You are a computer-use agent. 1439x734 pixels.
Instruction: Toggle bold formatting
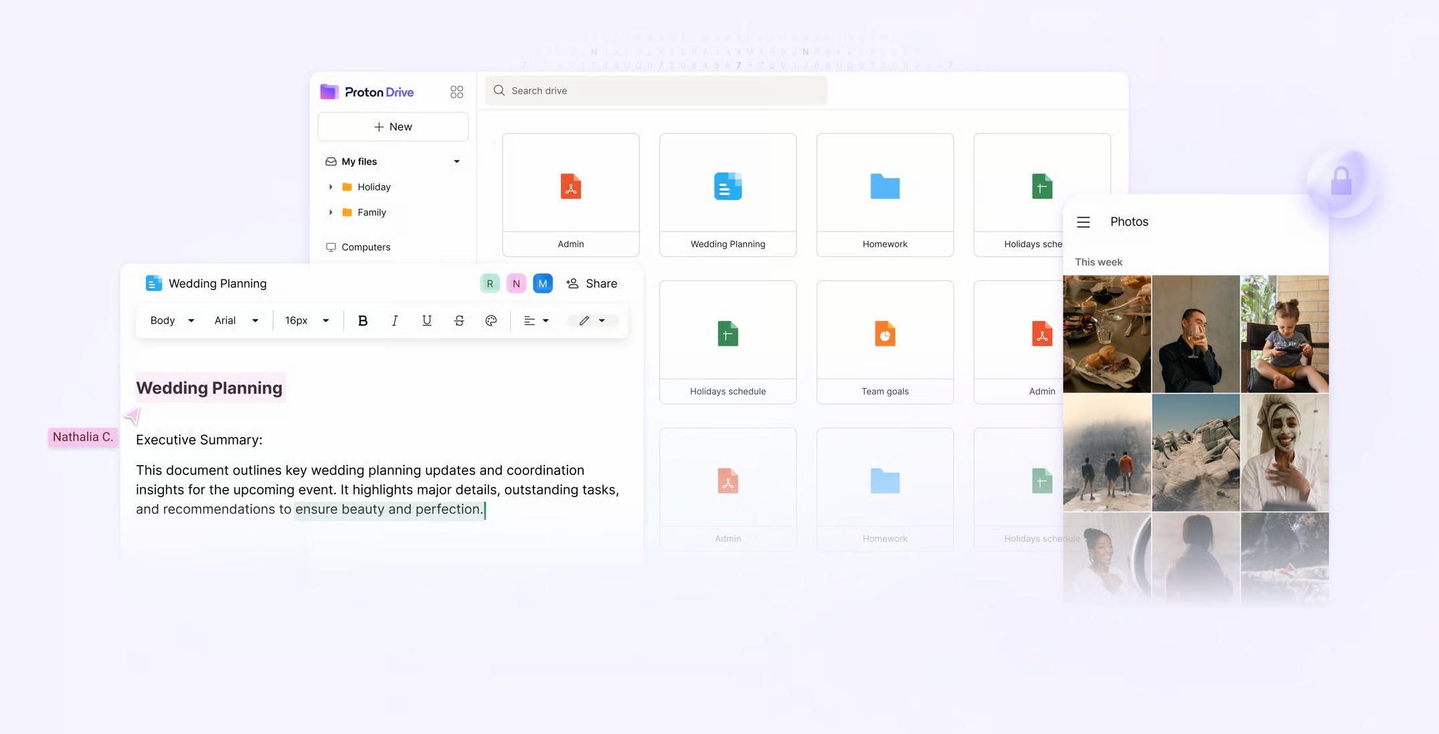pos(363,320)
